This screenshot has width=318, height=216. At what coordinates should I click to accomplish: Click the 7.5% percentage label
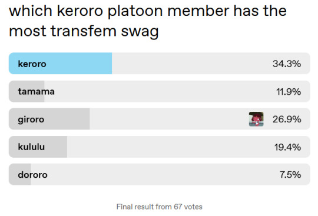(x=290, y=175)
